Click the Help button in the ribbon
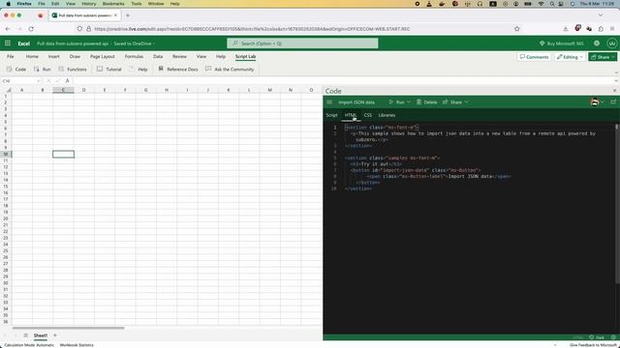Viewport: 620px width, 348px height. [x=138, y=69]
